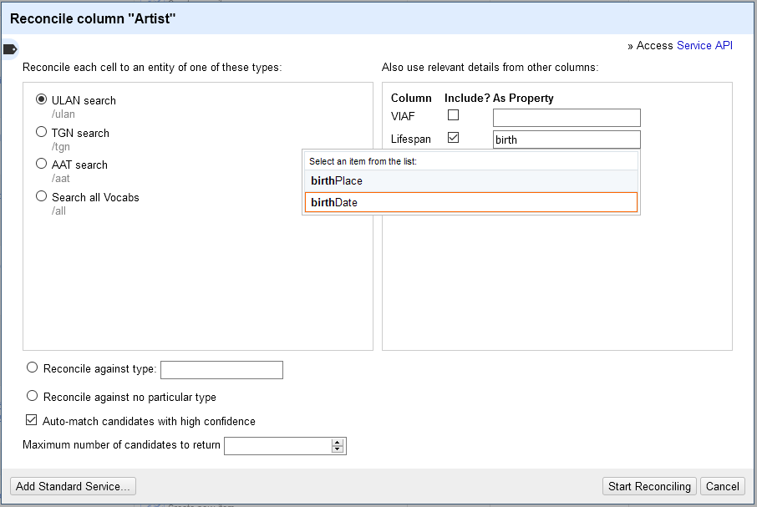Cancel the reconcile dialog
This screenshot has height=507, width=757.
[722, 486]
